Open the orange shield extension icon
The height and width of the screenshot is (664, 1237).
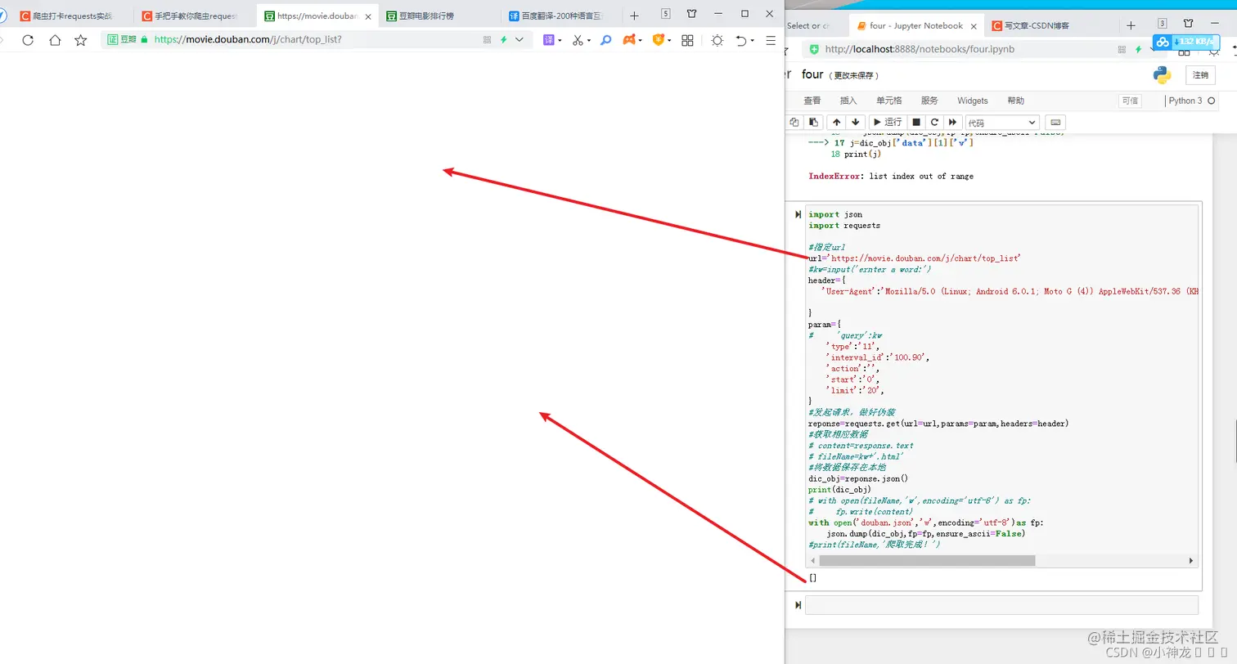click(x=658, y=40)
